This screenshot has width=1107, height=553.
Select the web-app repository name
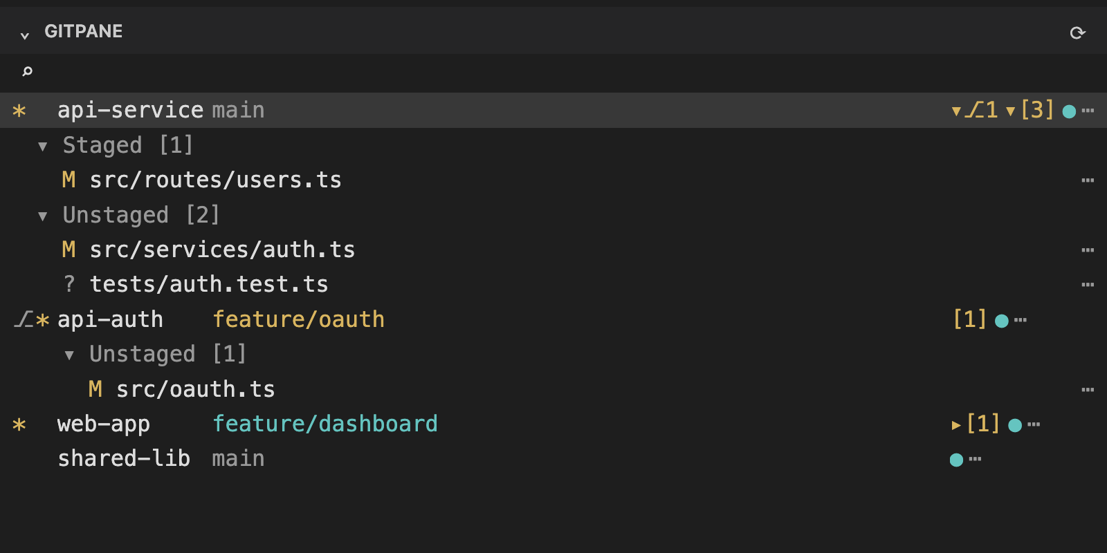104,424
